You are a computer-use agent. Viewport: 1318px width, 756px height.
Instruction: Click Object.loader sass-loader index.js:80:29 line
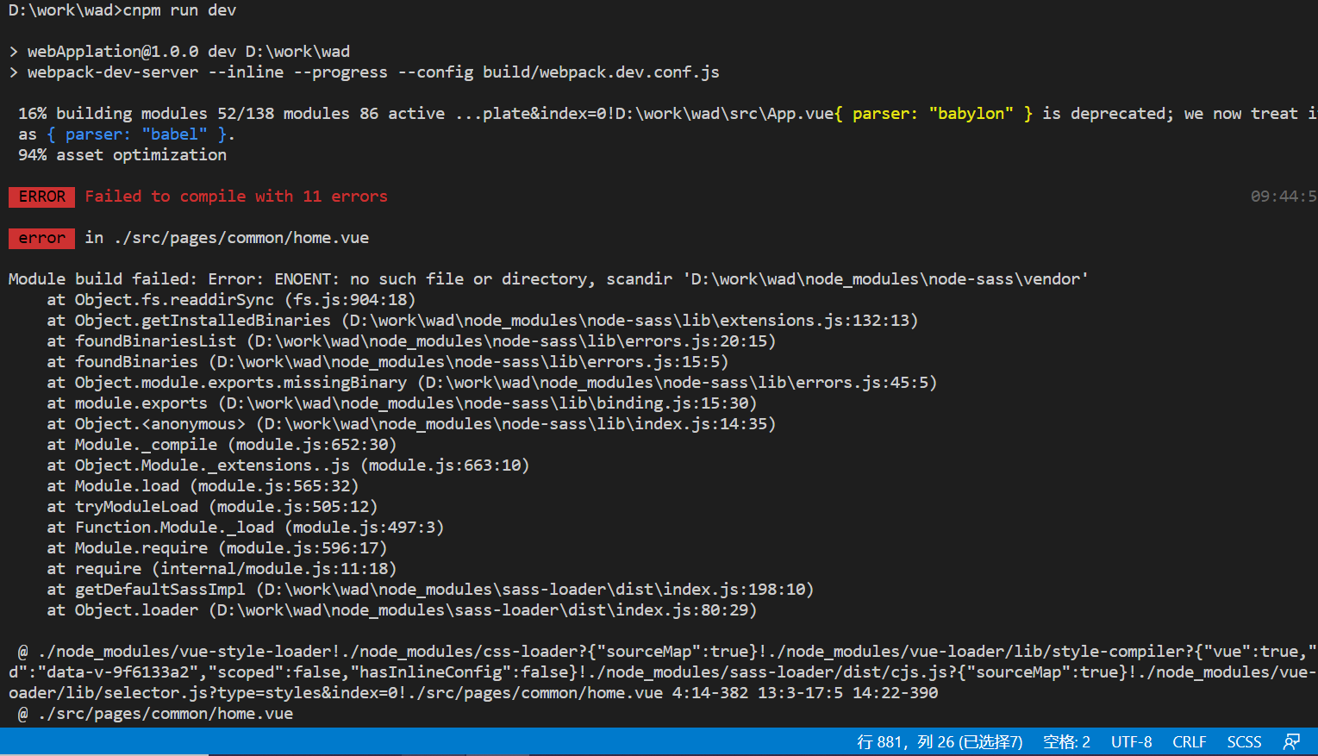pos(402,610)
